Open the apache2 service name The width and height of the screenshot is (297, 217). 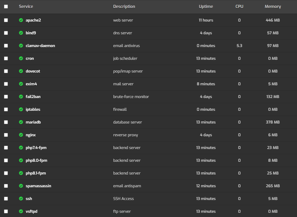pos(33,20)
